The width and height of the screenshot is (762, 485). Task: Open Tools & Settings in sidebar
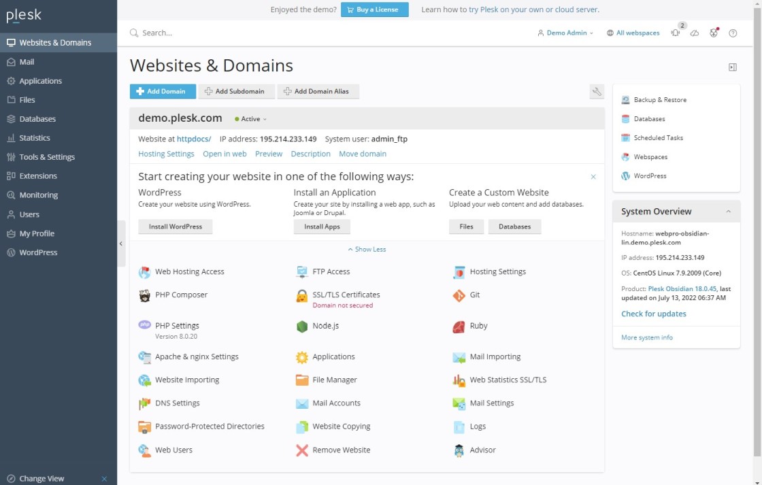(x=59, y=157)
